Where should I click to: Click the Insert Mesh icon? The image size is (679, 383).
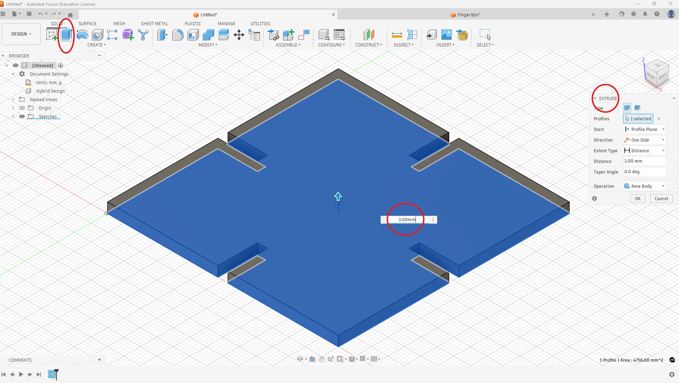tap(462, 35)
